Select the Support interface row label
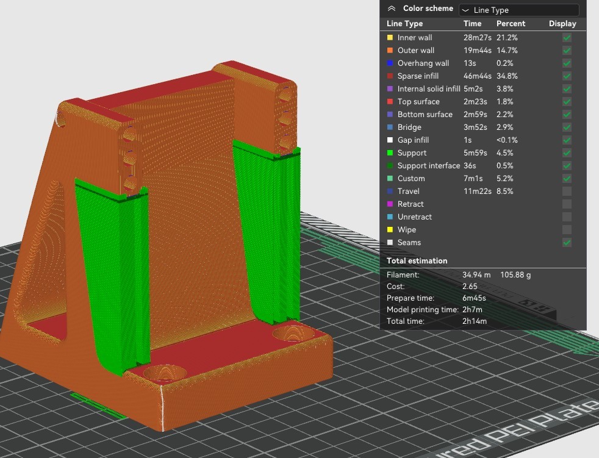Viewport: 599px width, 458px height. pyautogui.click(x=428, y=166)
